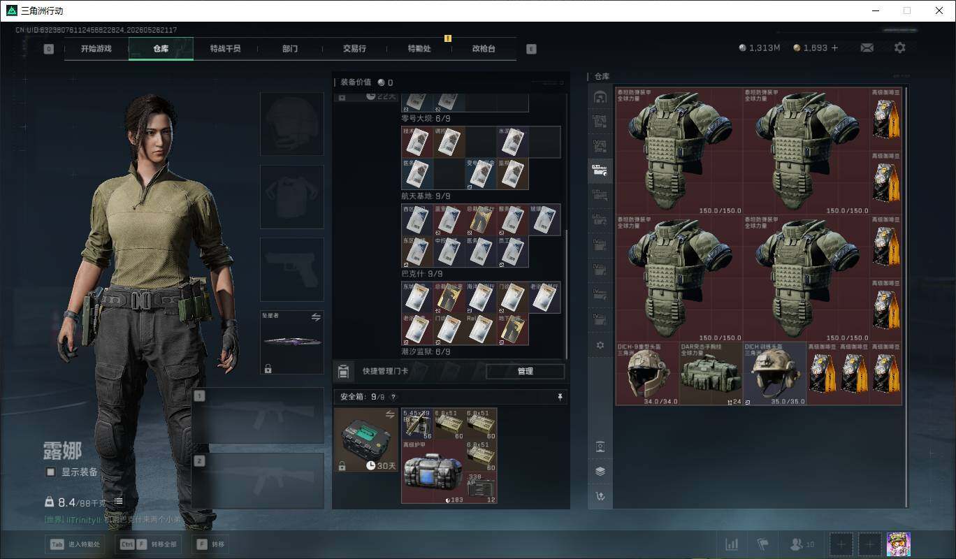Click the Q key hint left of the tabs
The height and width of the screenshot is (559, 956).
[48, 49]
